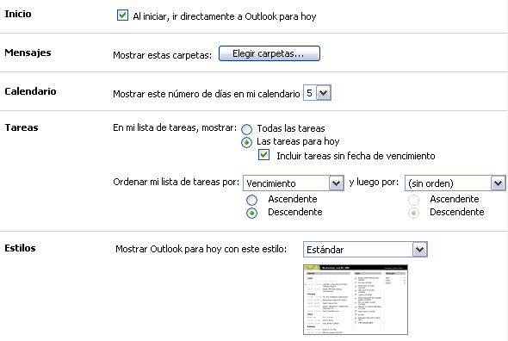Select 'Las tareas para hoy' radio button
Screen dimensions: 508x341
[x=246, y=142]
